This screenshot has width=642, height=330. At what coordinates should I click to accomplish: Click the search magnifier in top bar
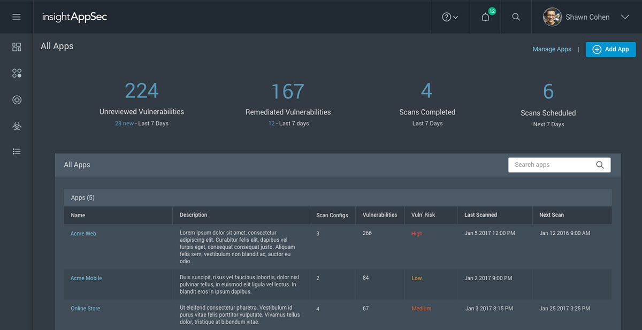[516, 17]
